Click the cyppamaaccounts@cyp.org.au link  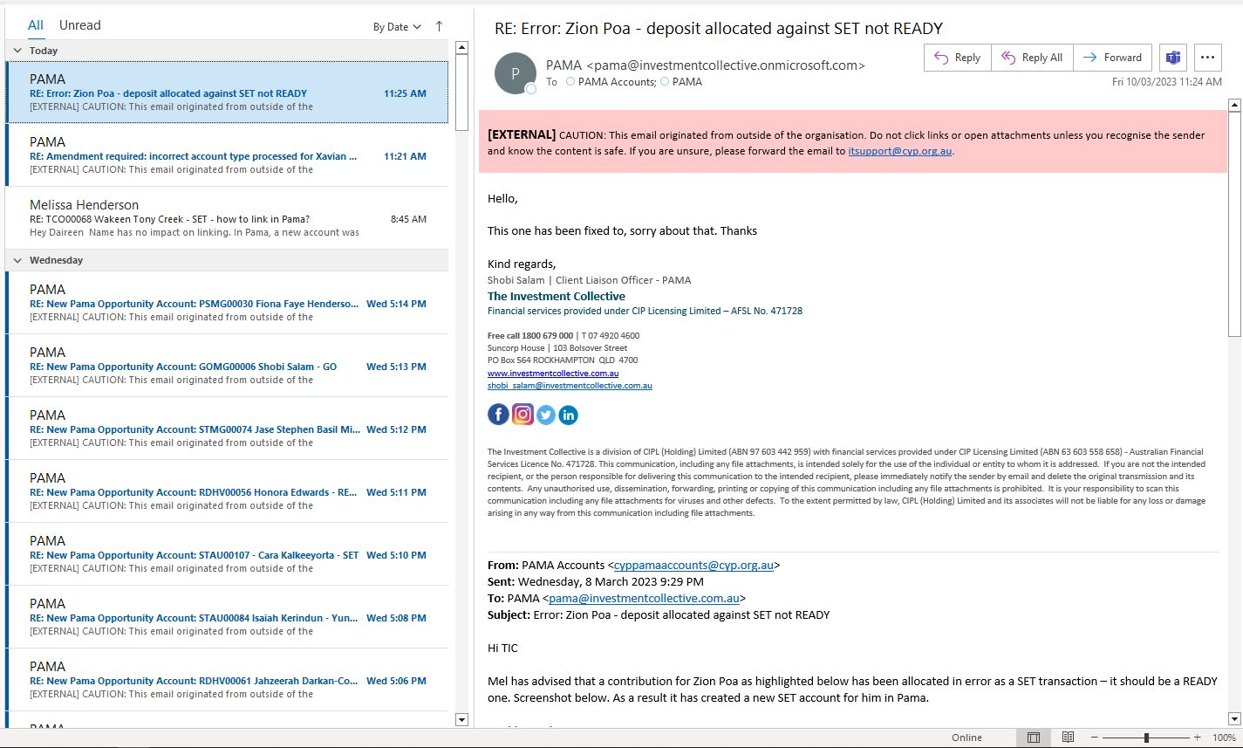click(x=693, y=566)
